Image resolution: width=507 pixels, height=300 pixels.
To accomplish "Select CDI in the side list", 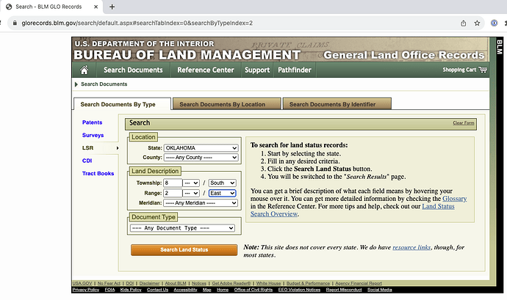I will 87,161.
